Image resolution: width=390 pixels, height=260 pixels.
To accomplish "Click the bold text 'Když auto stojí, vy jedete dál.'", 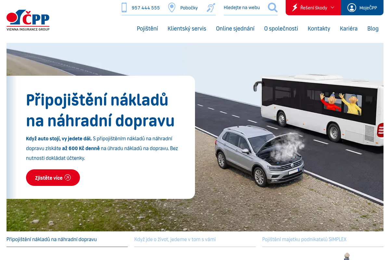I will click(x=59, y=138).
